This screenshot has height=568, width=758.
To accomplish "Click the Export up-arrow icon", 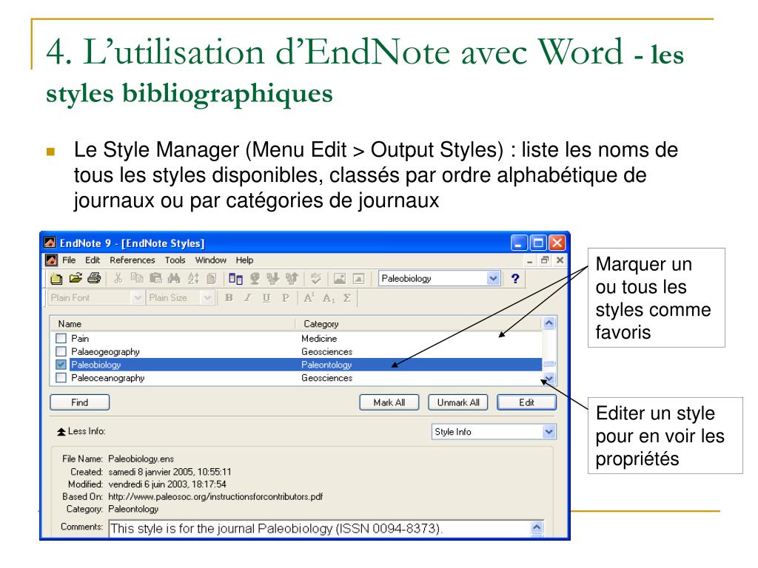I will click(292, 279).
